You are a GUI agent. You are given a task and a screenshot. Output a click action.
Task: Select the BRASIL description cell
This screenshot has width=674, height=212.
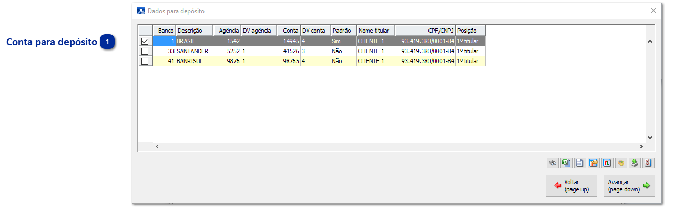pos(195,41)
